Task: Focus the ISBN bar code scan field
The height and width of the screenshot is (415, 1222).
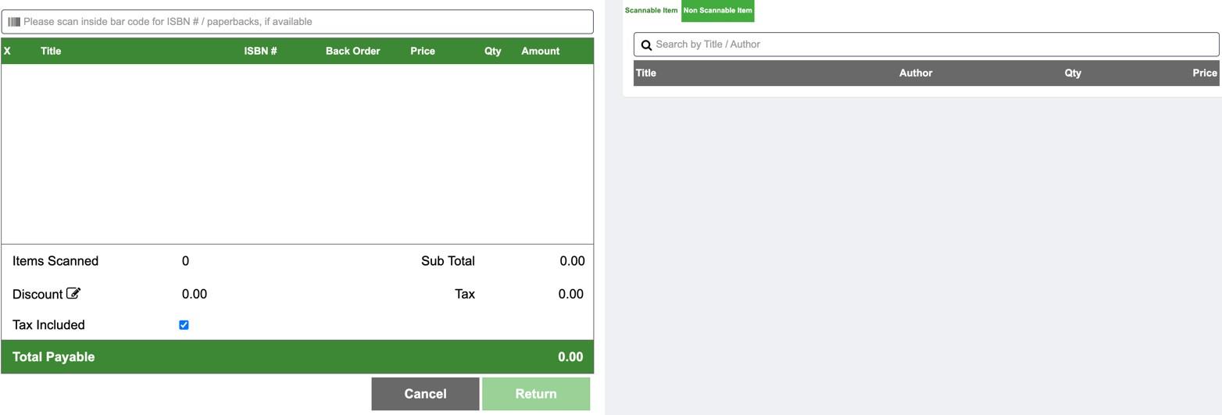Action: click(297, 22)
